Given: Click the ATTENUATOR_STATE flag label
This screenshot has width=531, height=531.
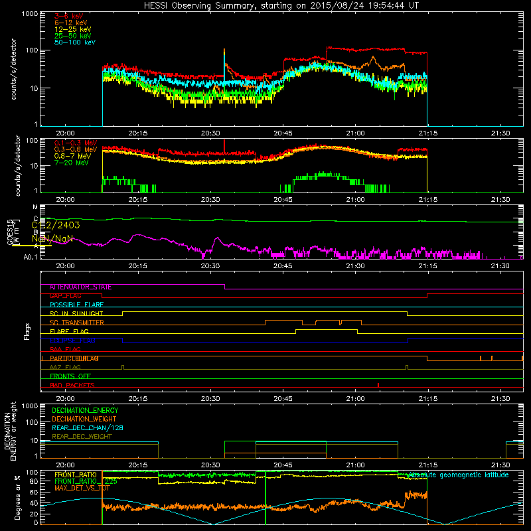Looking at the screenshot, I should click(x=80, y=287).
